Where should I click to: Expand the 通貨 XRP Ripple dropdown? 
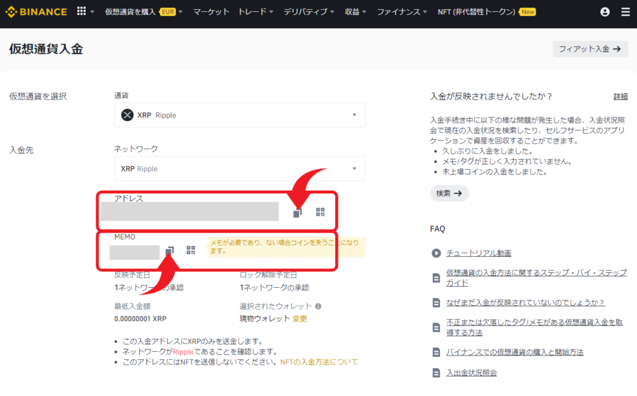[x=239, y=115]
